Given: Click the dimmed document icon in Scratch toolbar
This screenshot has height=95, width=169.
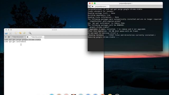Looking at the screenshot, I should 16,33.
